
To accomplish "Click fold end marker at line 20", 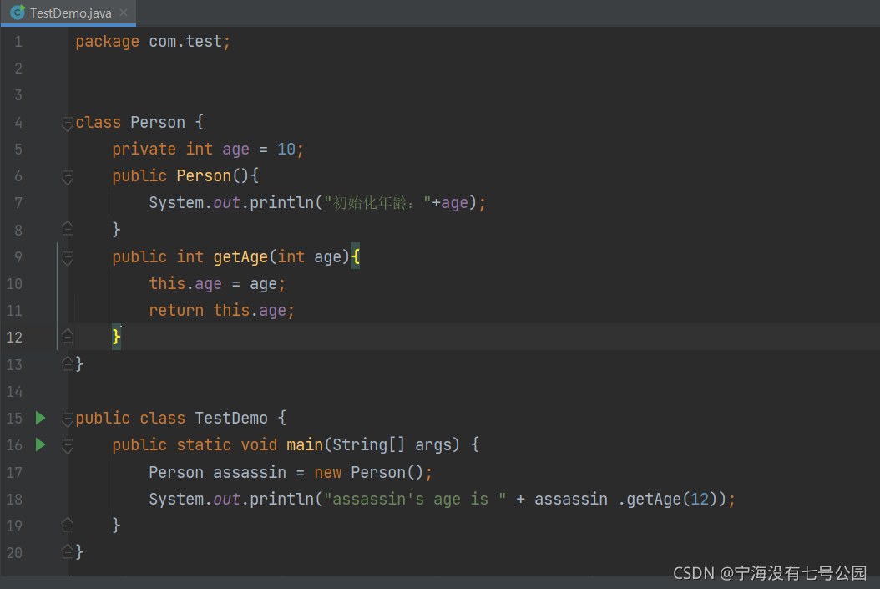I will tap(68, 552).
